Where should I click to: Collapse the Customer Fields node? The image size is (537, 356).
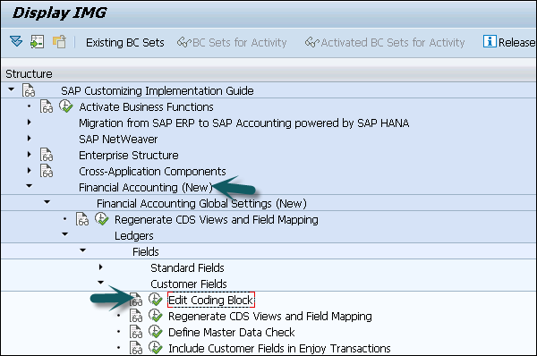pos(100,283)
